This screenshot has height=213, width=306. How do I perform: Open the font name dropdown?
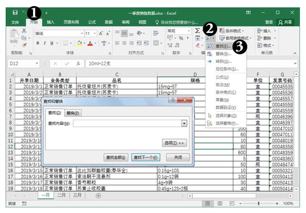82,33
